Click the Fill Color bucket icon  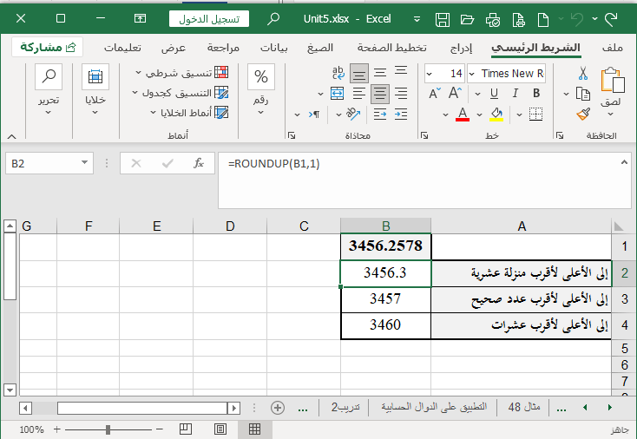click(497, 114)
